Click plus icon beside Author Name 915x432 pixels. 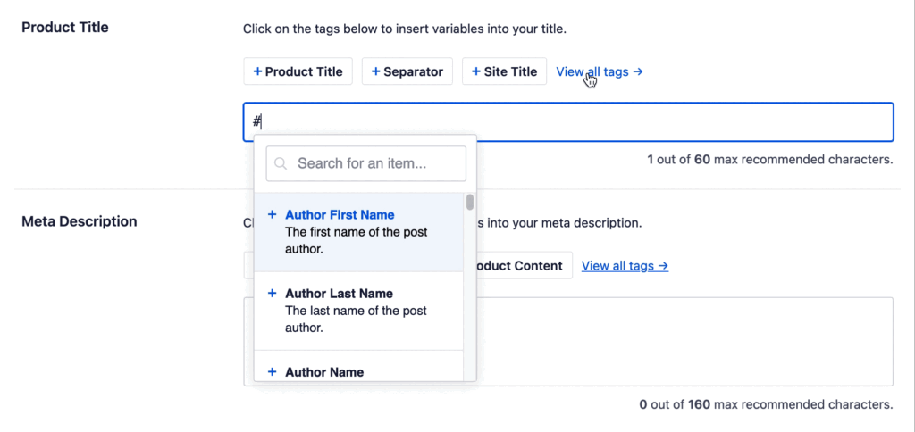click(x=272, y=371)
